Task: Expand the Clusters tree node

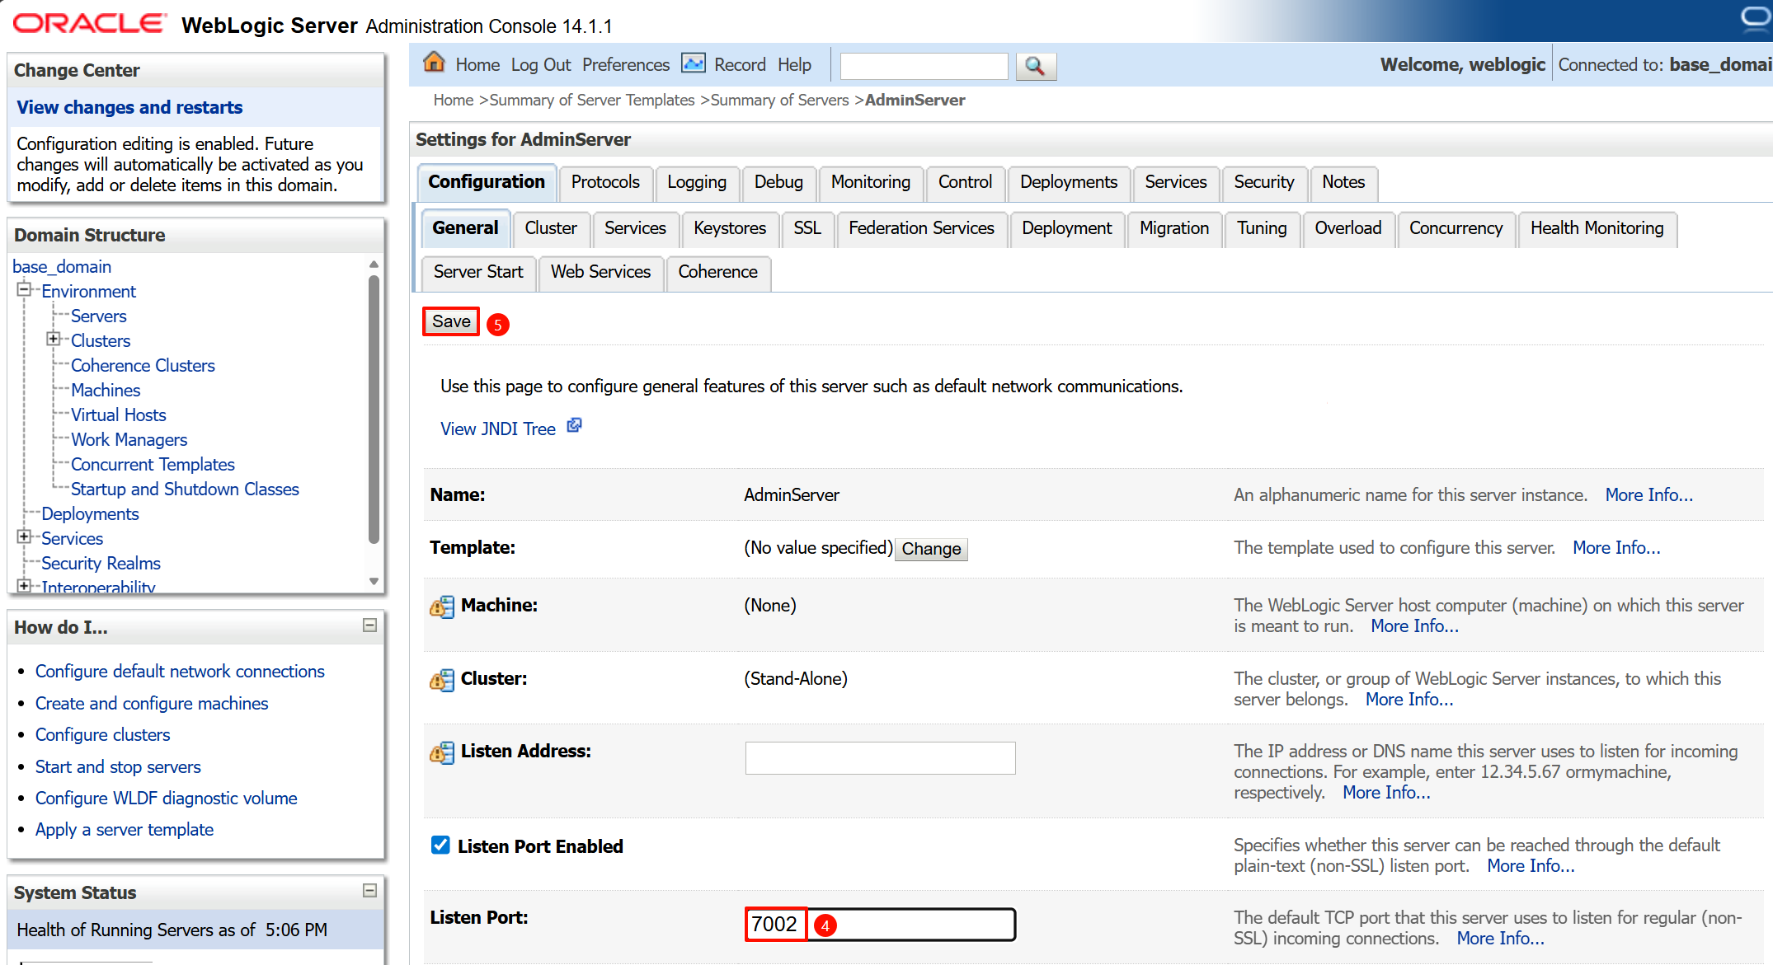Action: coord(54,339)
